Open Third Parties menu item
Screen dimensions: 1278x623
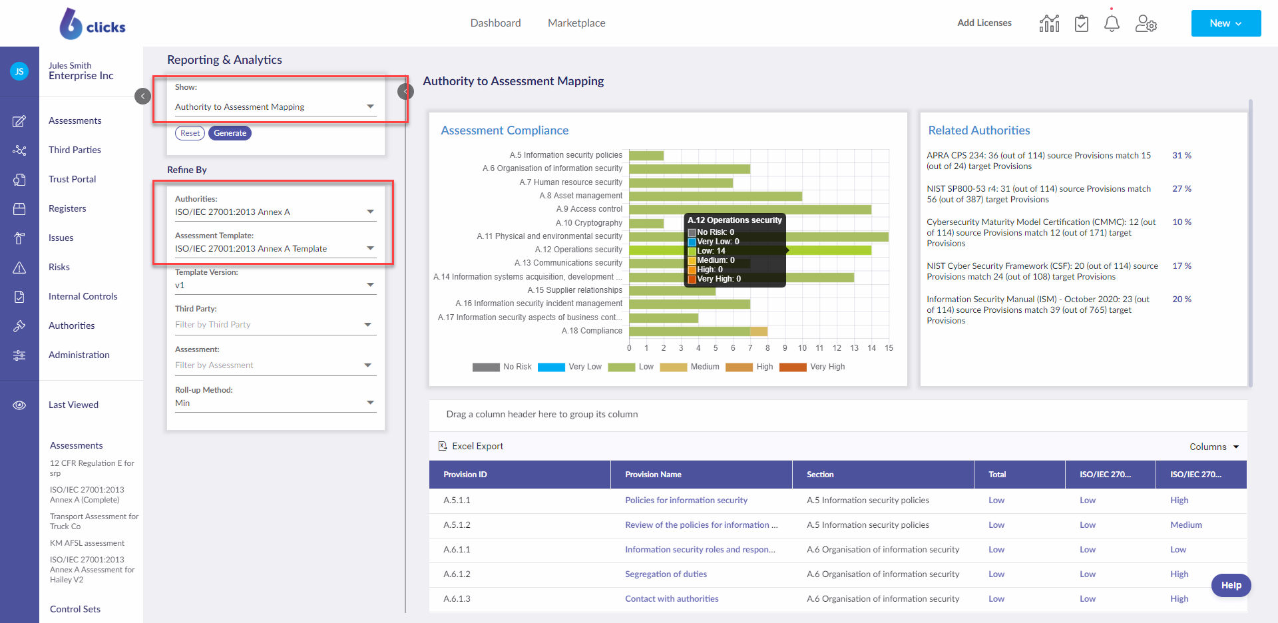(75, 150)
